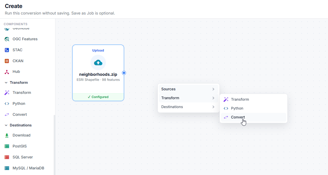Click the sidebar Python code icon

click(7, 104)
